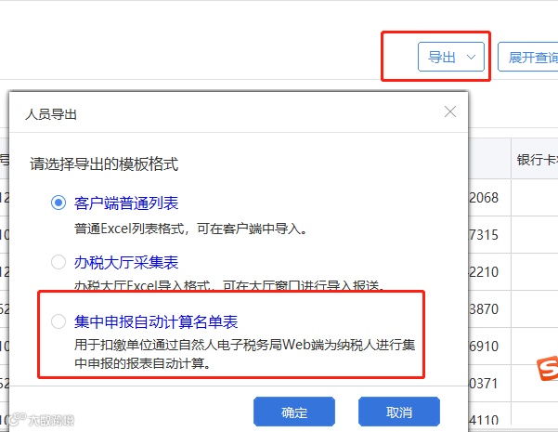This screenshot has height=432, width=558.
Task: Click the Sogou input method icon
Action: [x=548, y=368]
